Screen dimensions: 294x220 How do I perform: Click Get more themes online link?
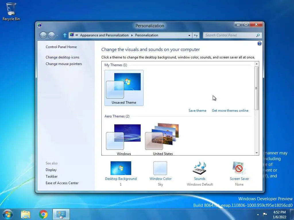coord(230,111)
